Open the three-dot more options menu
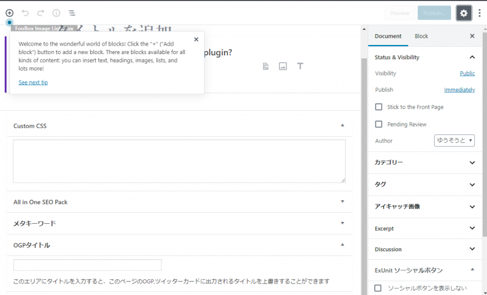 coord(480,13)
